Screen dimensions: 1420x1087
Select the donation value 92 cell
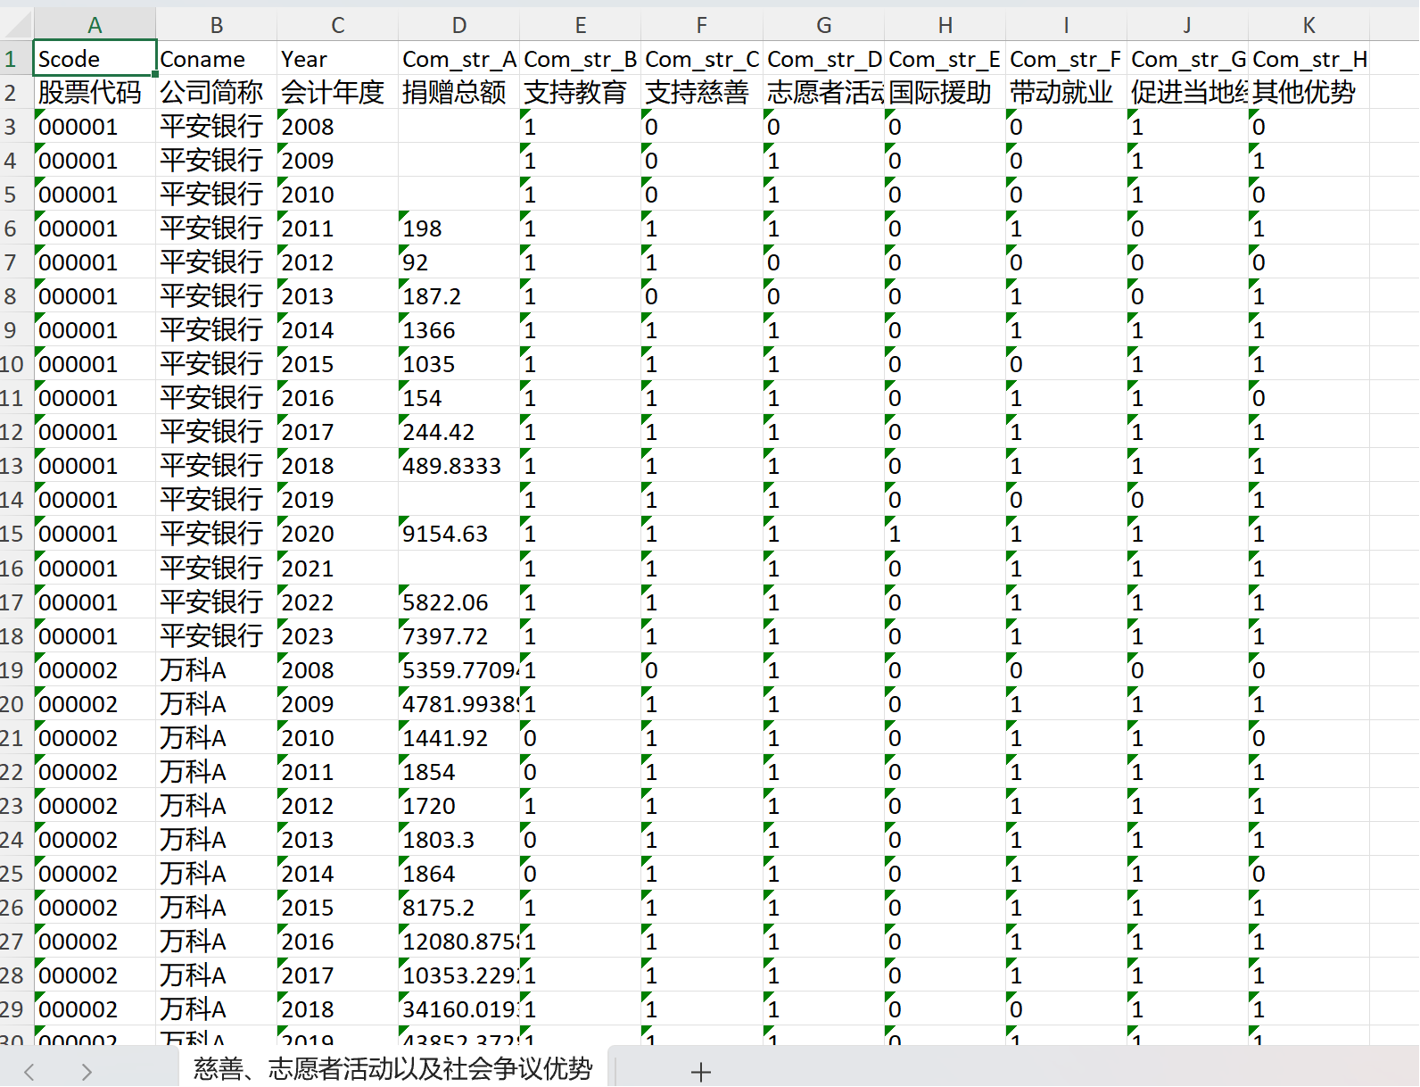click(459, 262)
